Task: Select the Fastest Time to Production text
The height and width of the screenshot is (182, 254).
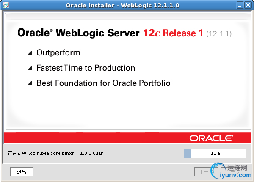Action: click(86, 68)
